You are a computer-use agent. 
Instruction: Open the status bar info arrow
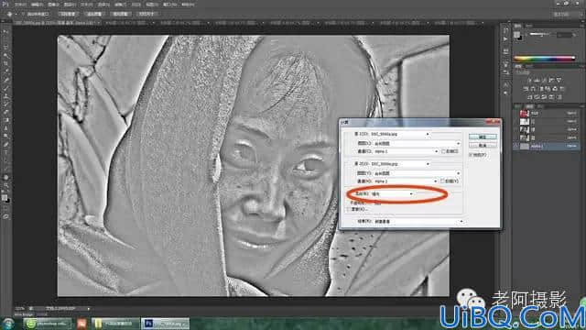(89, 309)
